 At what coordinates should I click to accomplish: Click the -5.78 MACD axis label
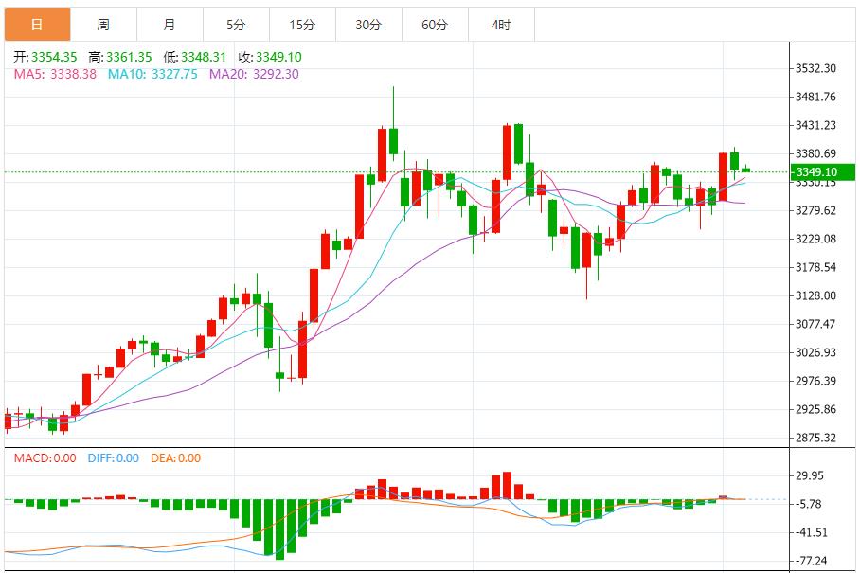pos(809,505)
